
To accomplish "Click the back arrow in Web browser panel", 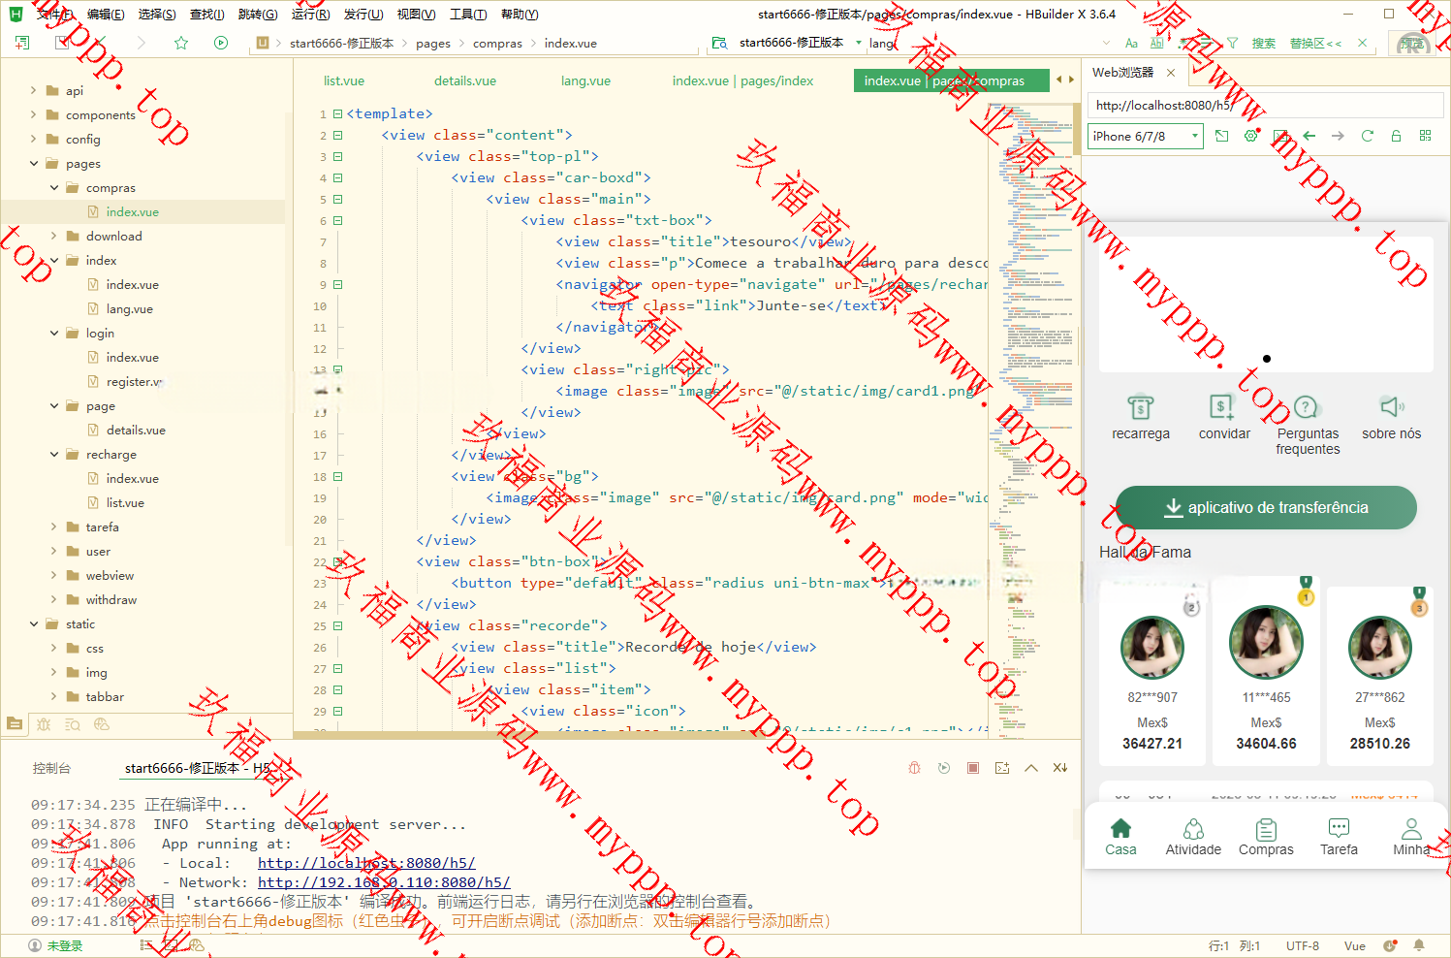I will (1309, 136).
